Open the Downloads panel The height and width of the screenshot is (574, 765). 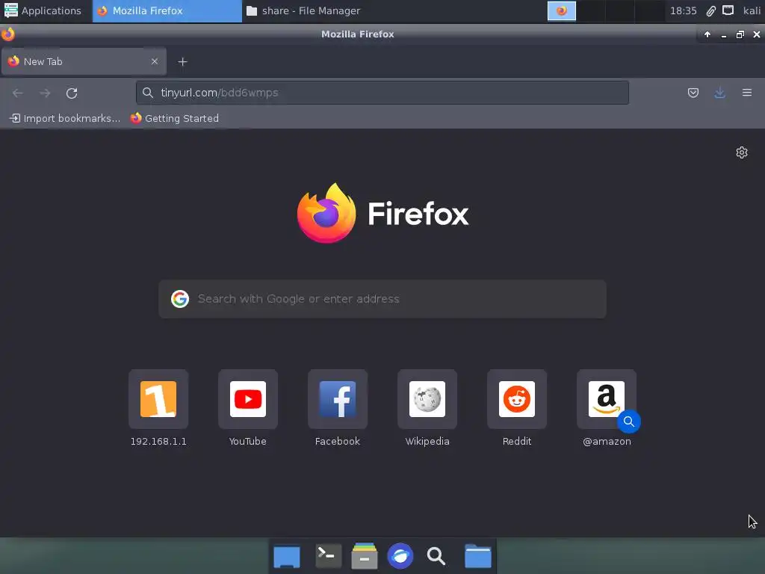pyautogui.click(x=719, y=93)
